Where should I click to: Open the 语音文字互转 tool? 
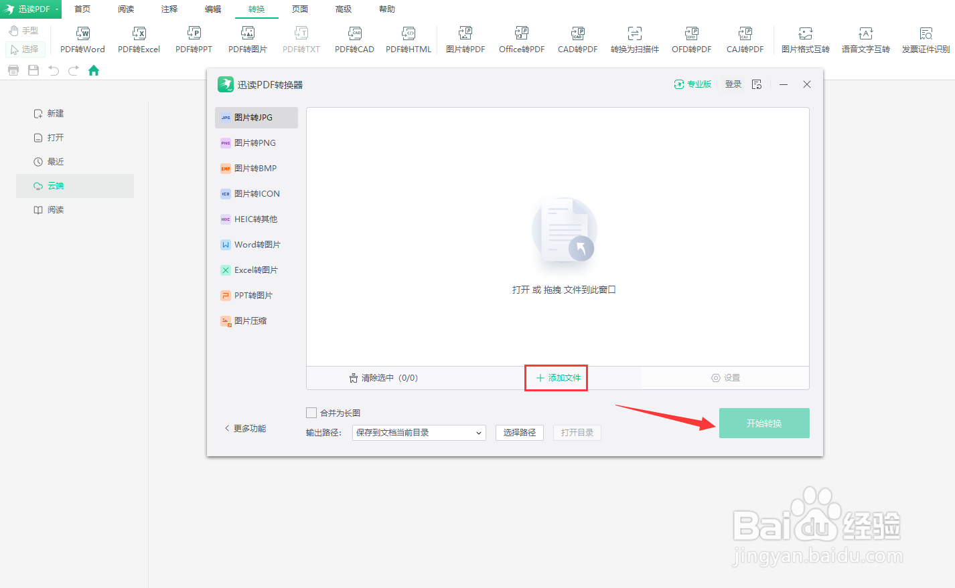pyautogui.click(x=866, y=40)
